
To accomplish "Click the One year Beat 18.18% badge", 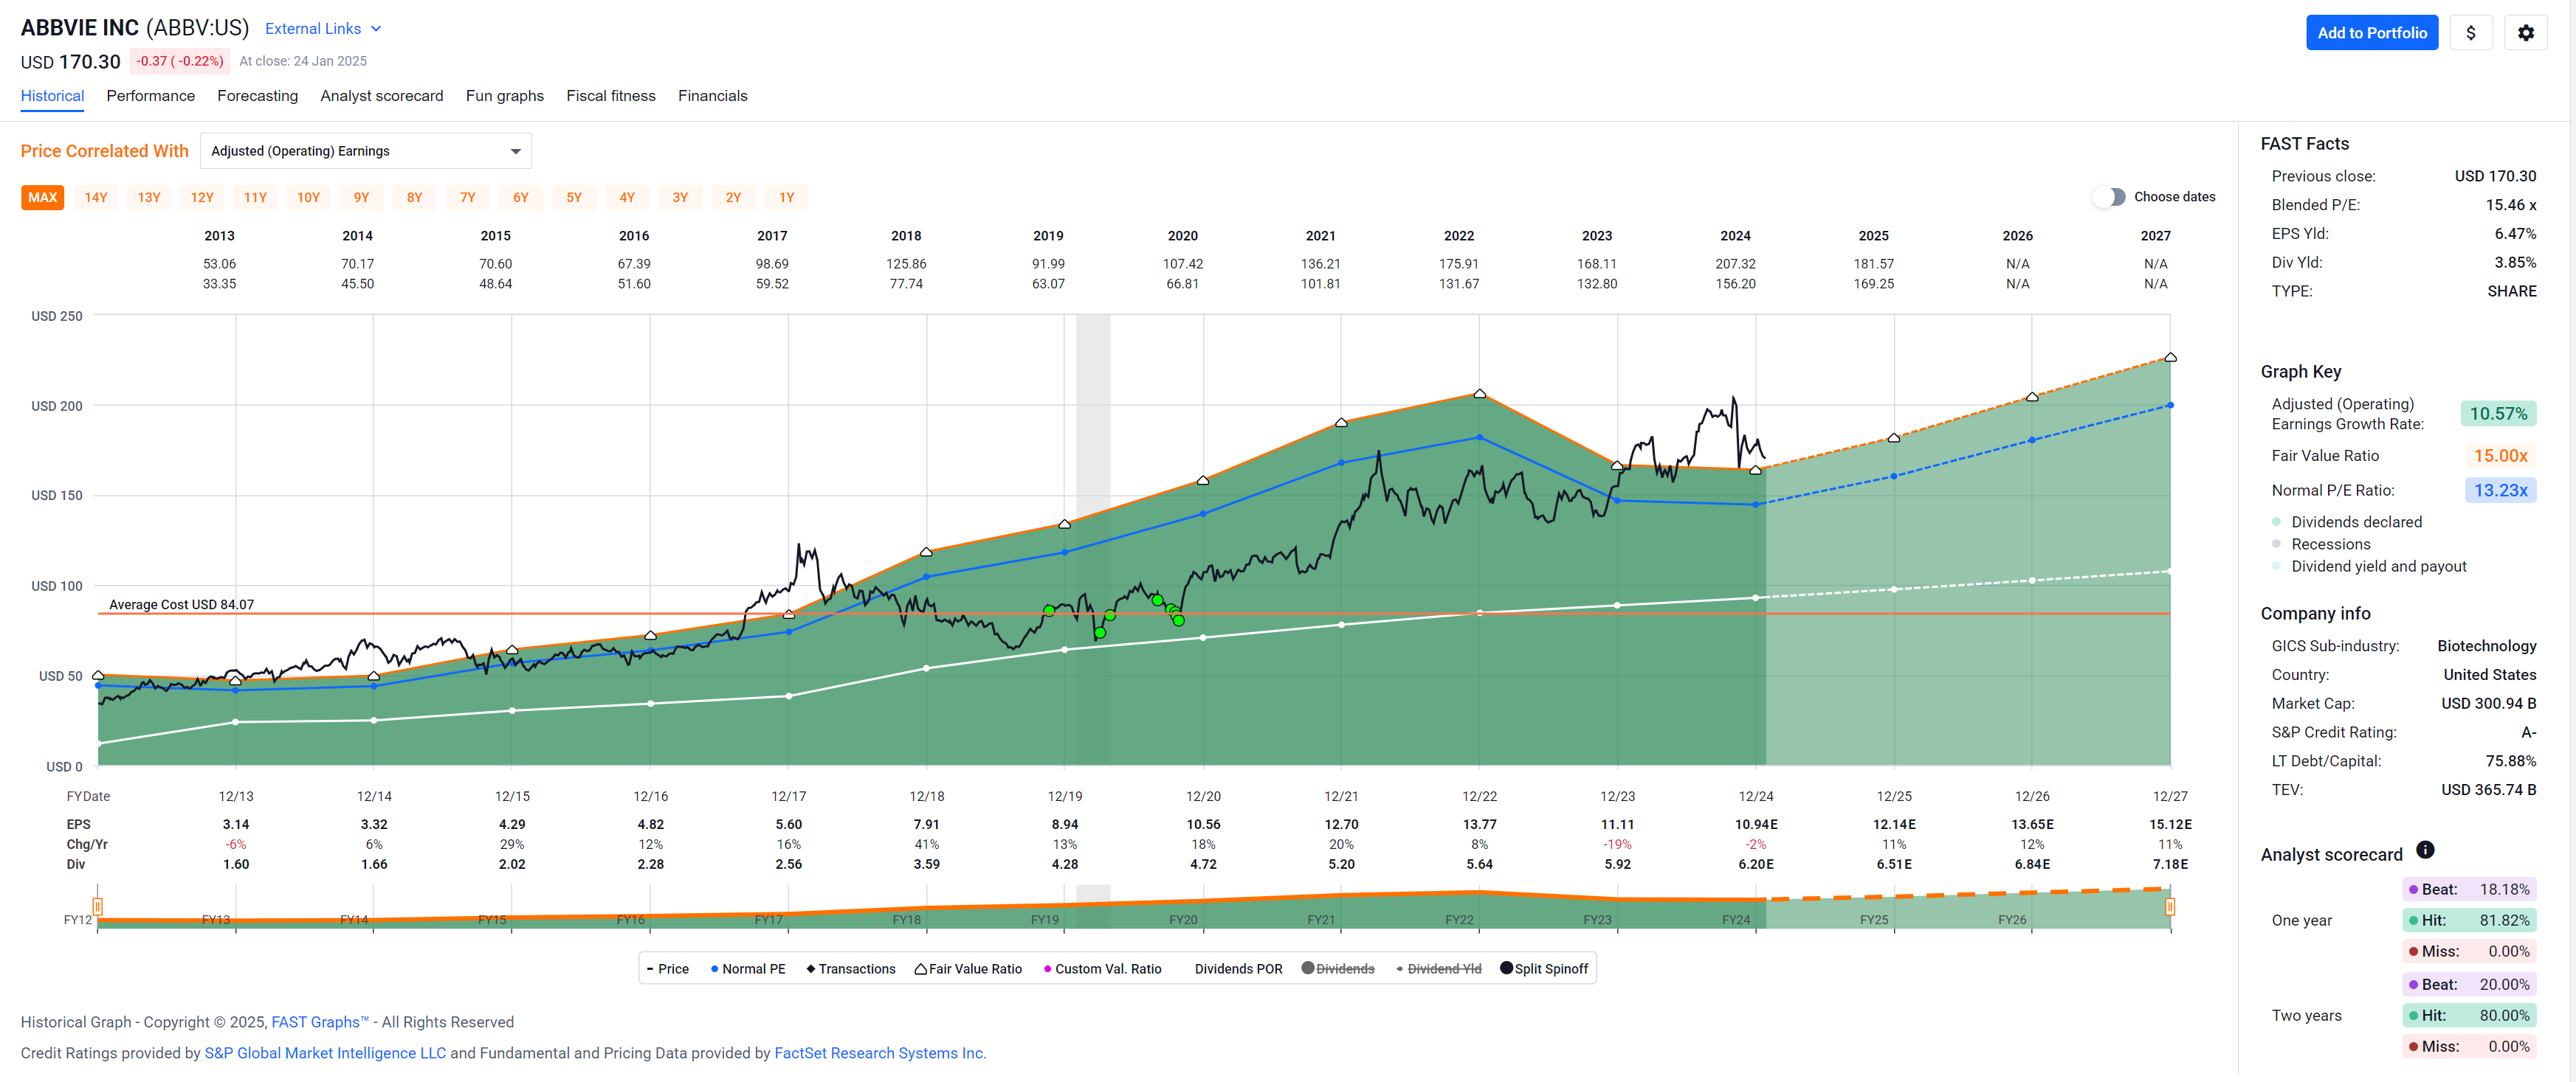I will [2469, 889].
